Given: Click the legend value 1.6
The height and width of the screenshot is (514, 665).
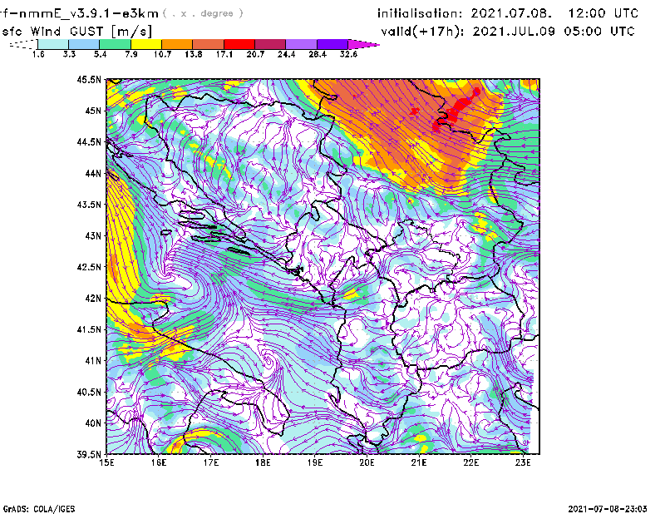Looking at the screenshot, I should [x=38, y=54].
